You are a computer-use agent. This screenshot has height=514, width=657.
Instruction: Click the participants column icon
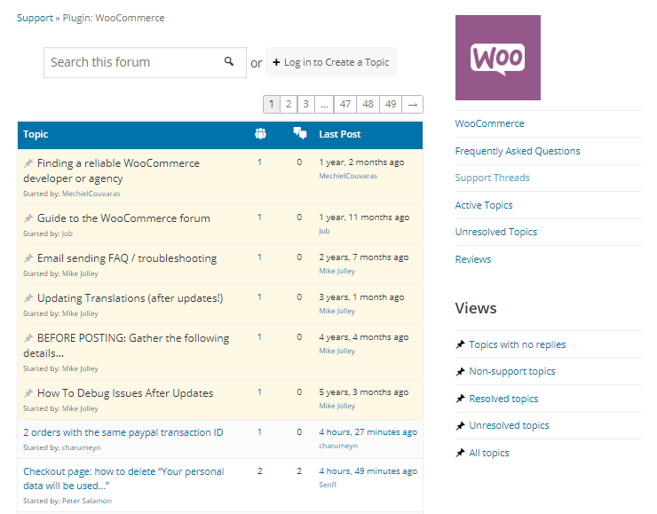pos(261,134)
